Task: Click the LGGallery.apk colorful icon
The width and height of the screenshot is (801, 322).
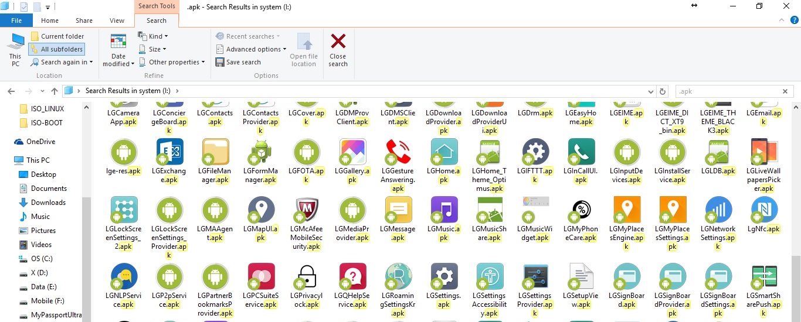Action: [x=352, y=152]
